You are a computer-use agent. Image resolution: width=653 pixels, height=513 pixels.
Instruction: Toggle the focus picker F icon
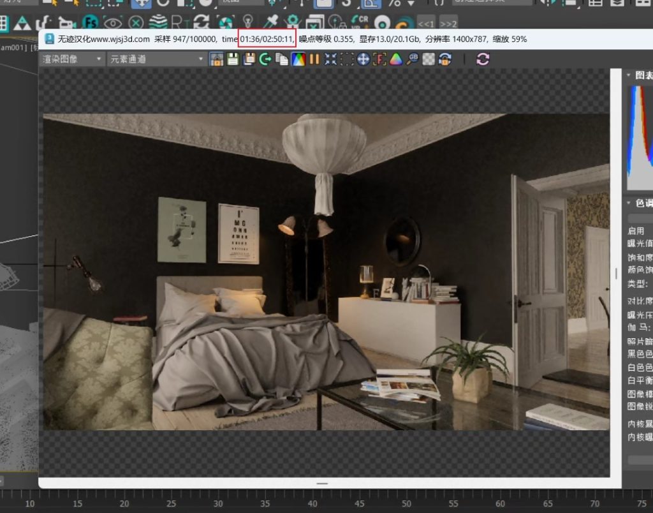[379, 59]
